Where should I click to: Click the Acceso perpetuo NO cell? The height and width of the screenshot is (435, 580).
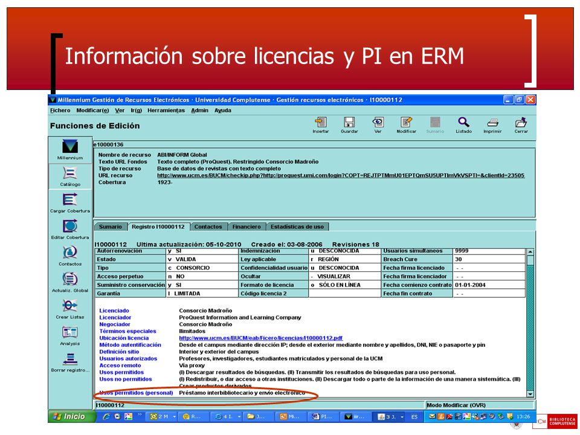(202, 276)
